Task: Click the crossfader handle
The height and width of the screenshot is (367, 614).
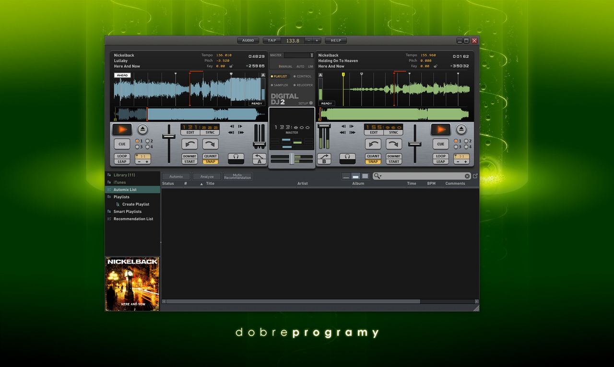Action: [292, 159]
